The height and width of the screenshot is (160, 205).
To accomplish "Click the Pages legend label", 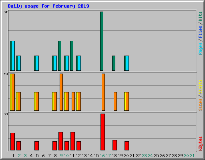I will pos(200,49).
